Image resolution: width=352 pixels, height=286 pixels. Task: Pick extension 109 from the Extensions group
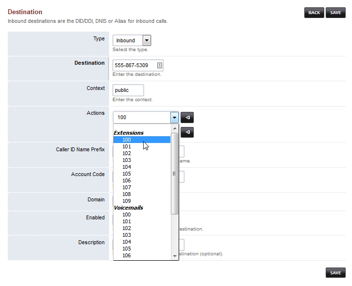pyautogui.click(x=127, y=201)
